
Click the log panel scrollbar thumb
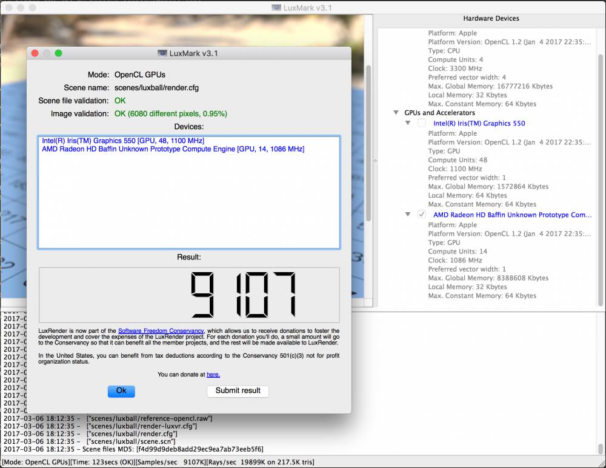tap(601, 449)
